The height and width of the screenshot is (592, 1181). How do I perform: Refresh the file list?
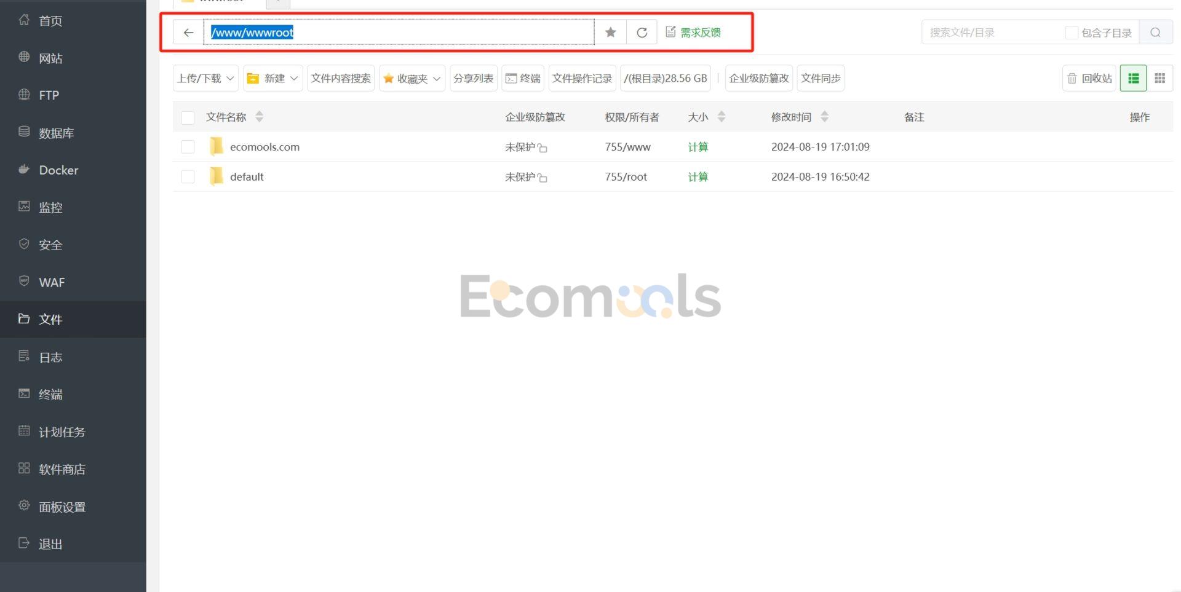click(642, 32)
